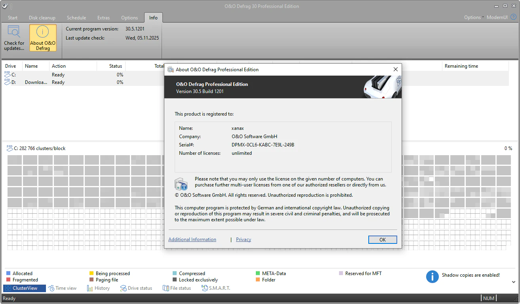This screenshot has width=520, height=304.
Task: Click the O&O Defrag app icon in title bar
Action: pyautogui.click(x=5, y=6)
